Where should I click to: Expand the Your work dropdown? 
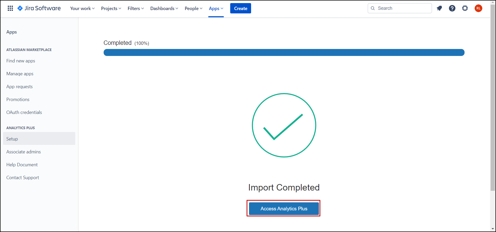tap(82, 9)
